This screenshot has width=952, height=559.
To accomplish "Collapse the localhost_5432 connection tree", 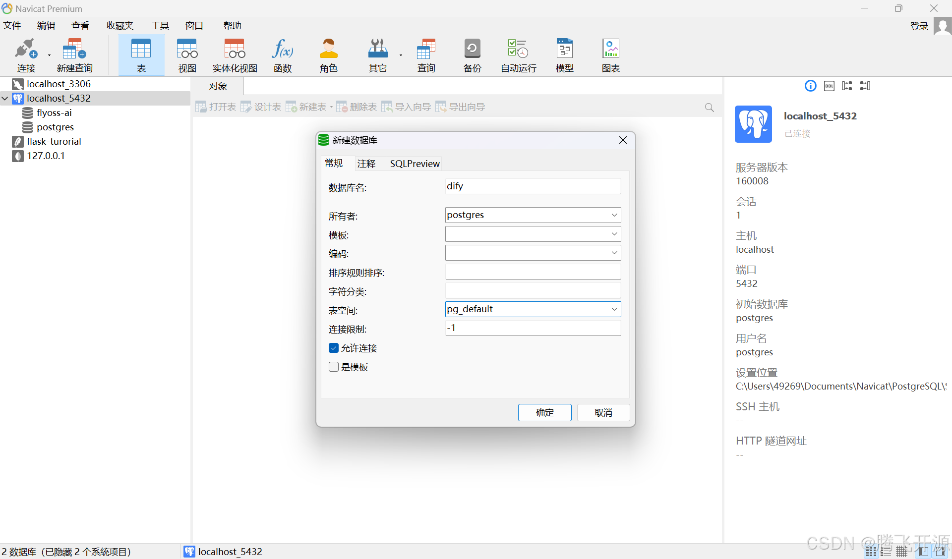I will point(5,99).
